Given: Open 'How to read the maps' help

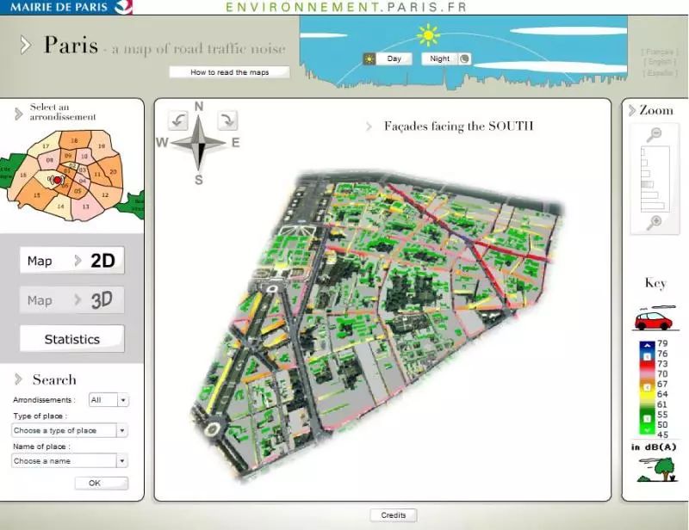Looking at the screenshot, I should [x=229, y=72].
